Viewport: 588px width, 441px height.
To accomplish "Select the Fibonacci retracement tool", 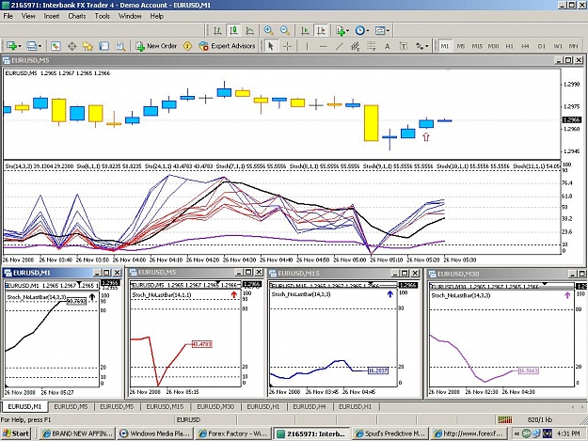I will 371,46.
